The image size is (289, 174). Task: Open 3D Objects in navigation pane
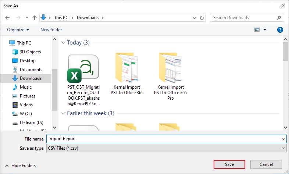(26, 52)
